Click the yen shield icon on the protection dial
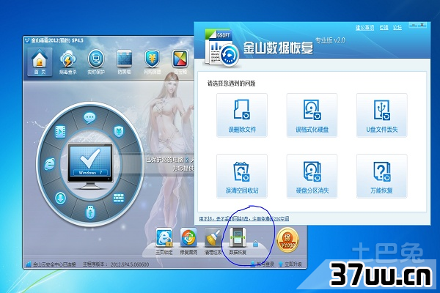Screen dimensions: 440x293 pyautogui.click(x=119, y=131)
